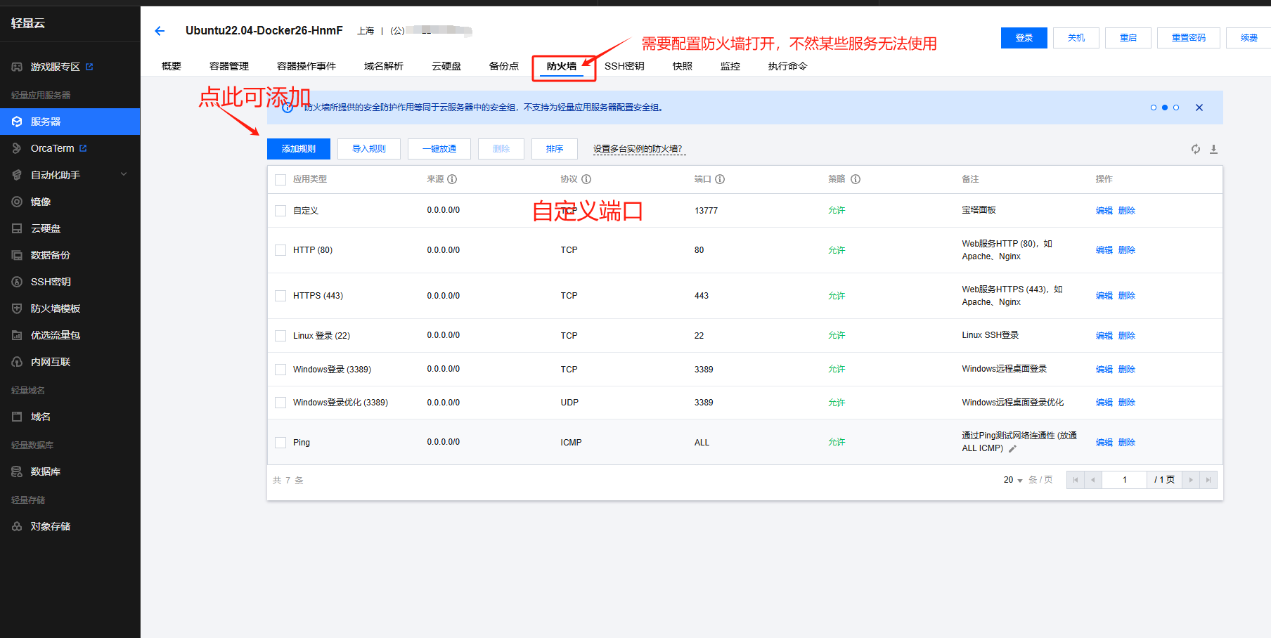Check the select-all checkbox in table header
This screenshot has height=638, width=1271.
coord(280,180)
